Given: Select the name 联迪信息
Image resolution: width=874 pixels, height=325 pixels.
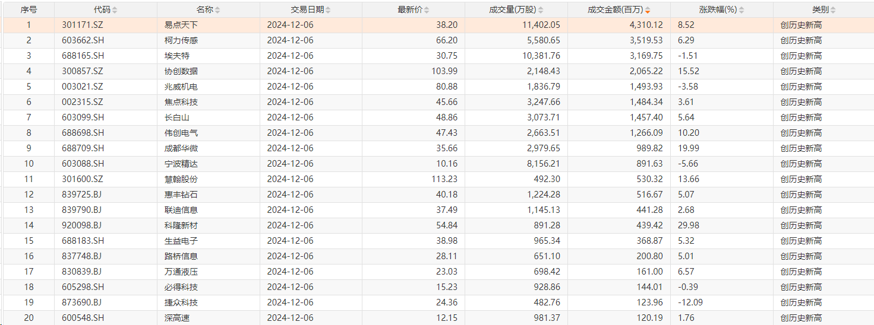Looking at the screenshot, I should 181,210.
